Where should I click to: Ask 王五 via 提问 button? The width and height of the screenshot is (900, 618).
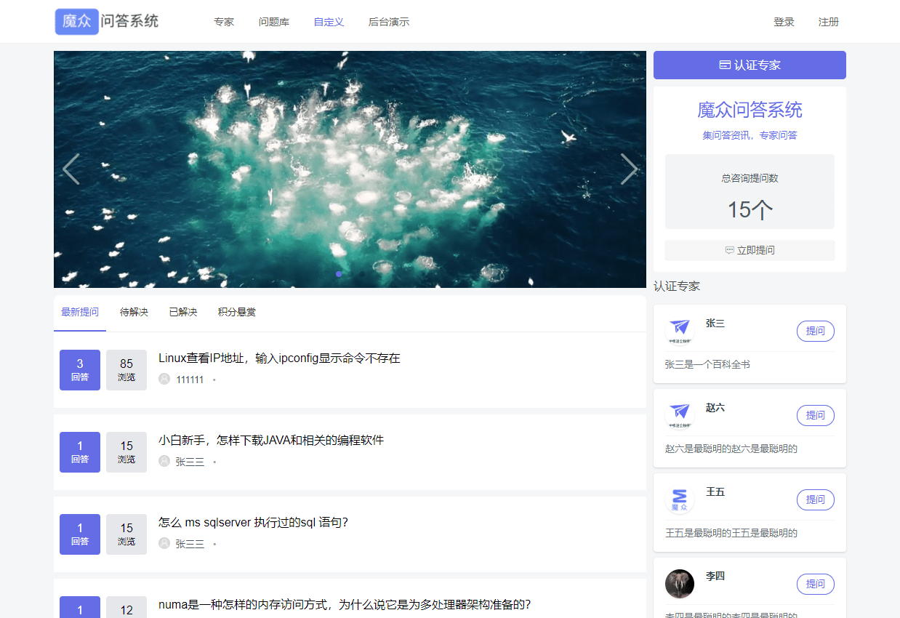click(x=816, y=499)
